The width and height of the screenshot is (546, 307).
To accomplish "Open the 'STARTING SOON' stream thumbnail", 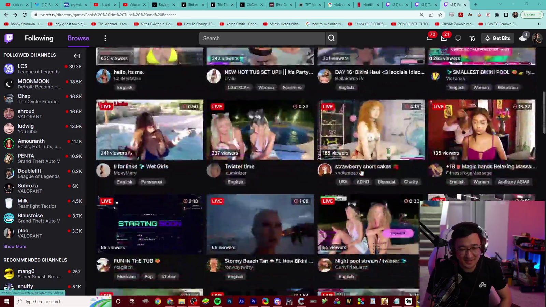I will (149, 224).
